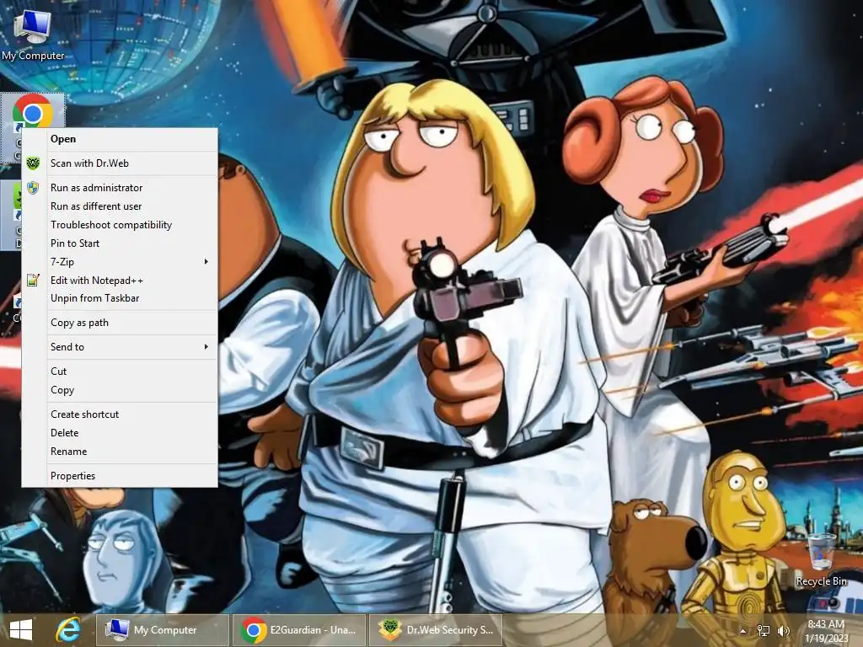Choose Scan with Dr.Web
Screen dimensions: 863x647
(x=120, y=163)
